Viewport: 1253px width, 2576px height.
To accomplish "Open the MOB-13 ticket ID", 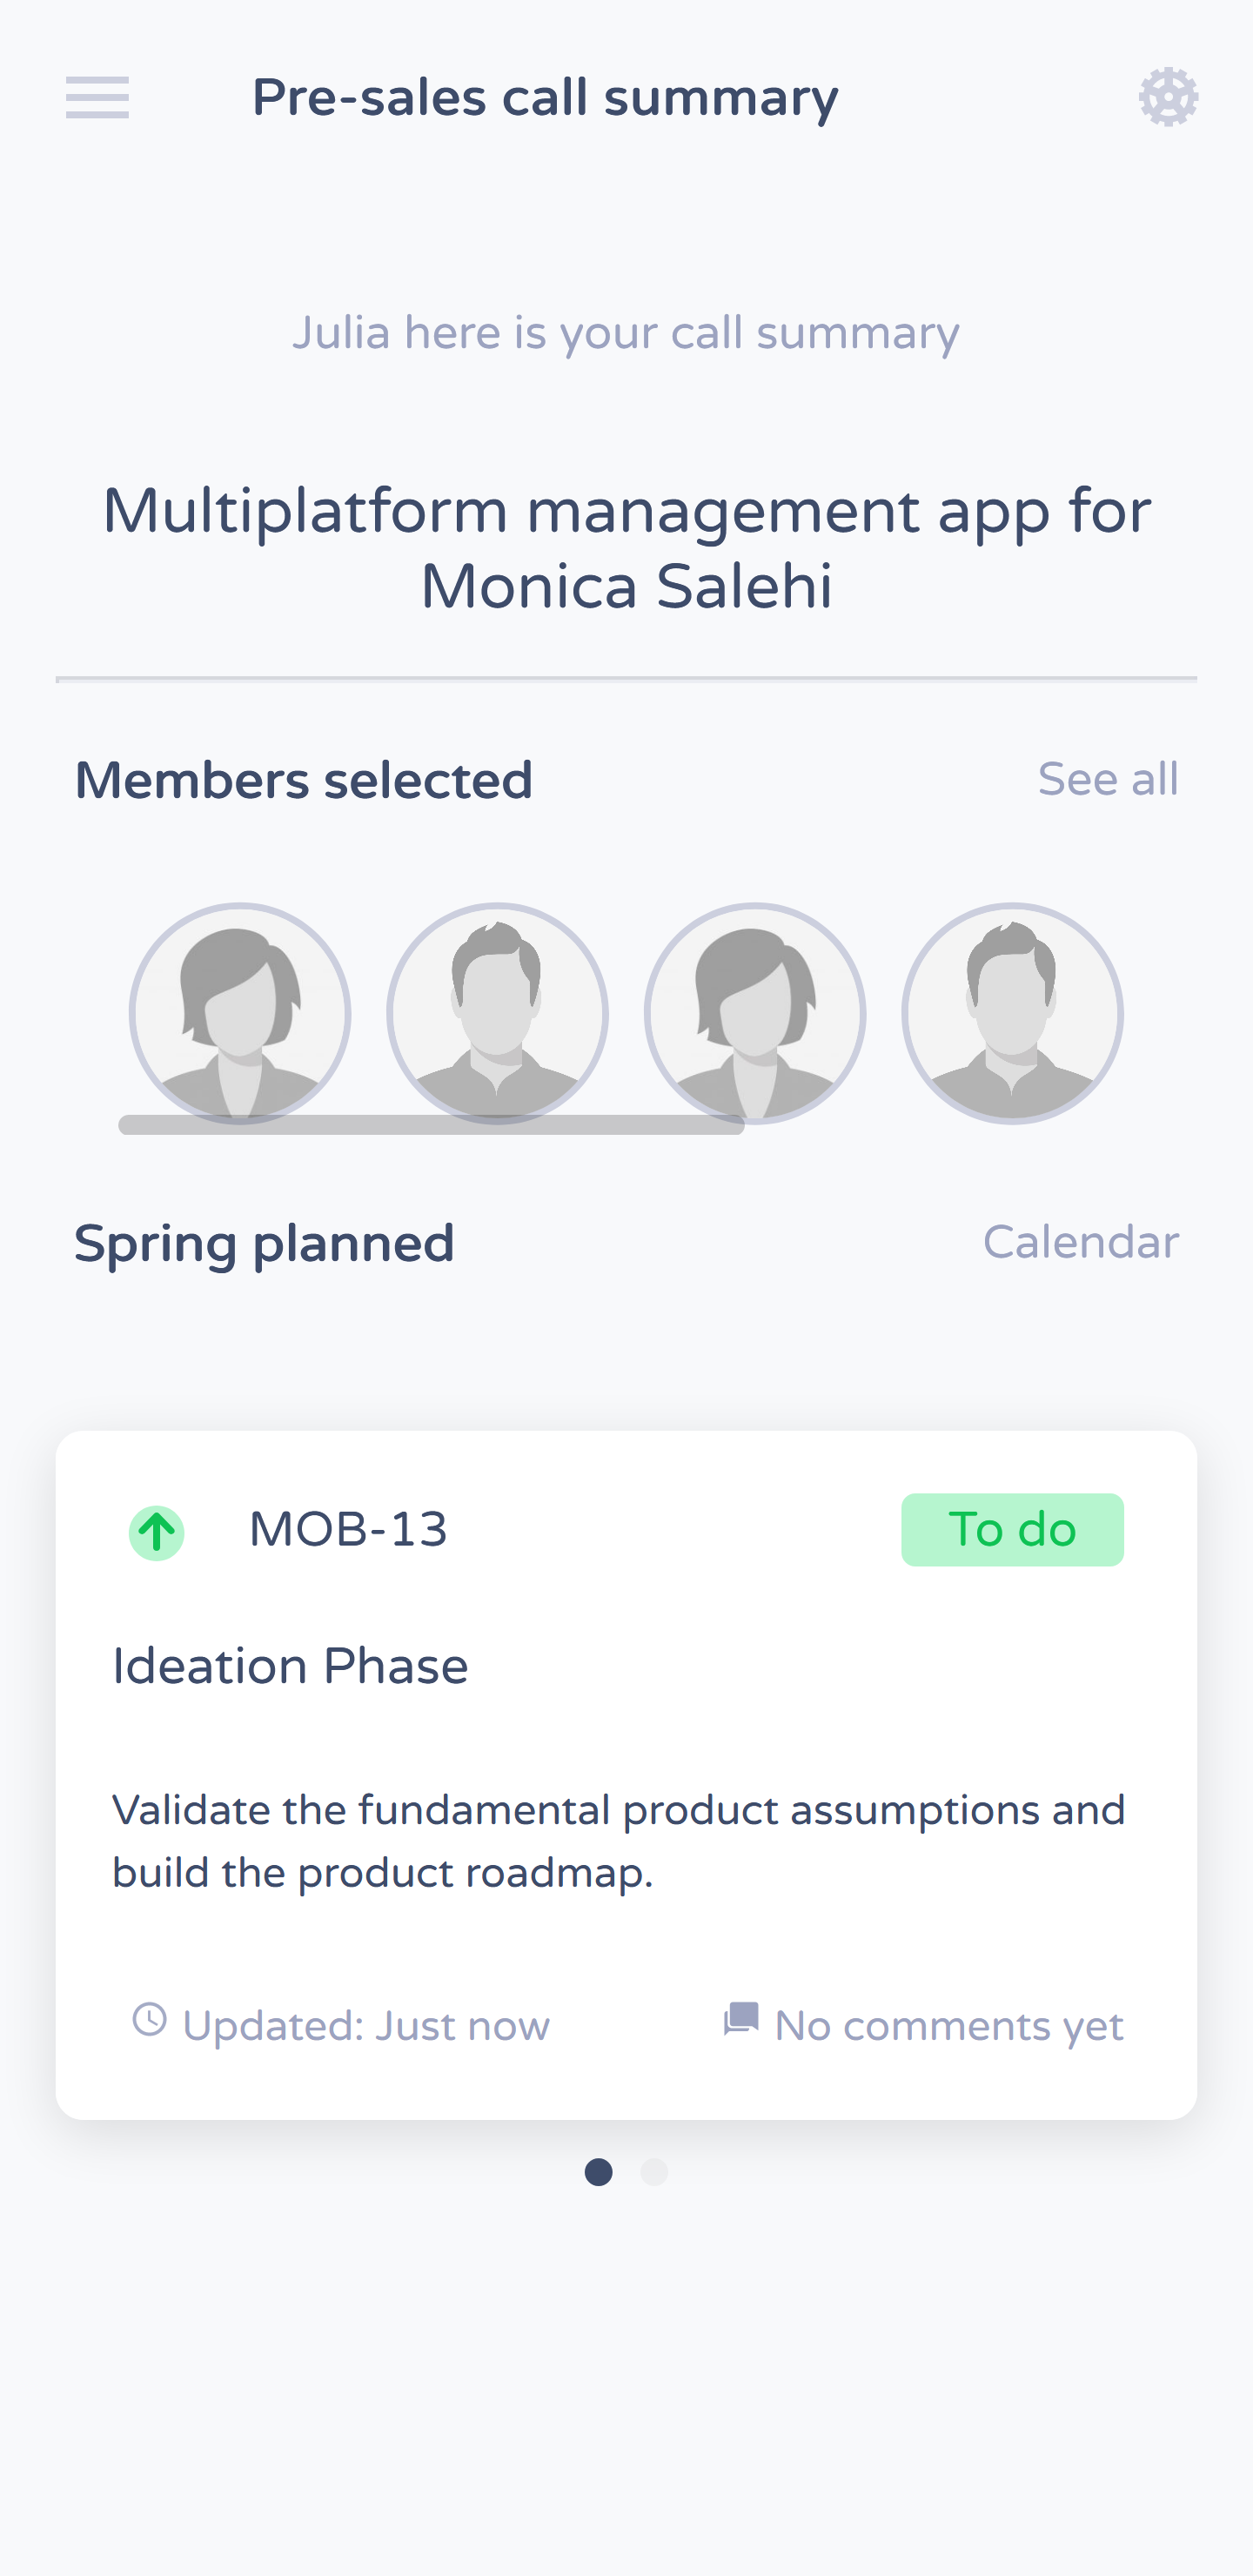I will (x=348, y=1530).
